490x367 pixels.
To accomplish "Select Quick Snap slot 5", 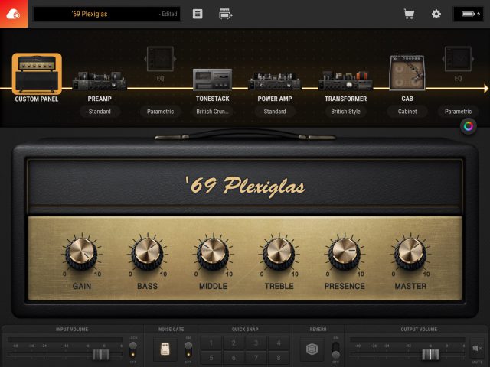I will click(211, 357).
